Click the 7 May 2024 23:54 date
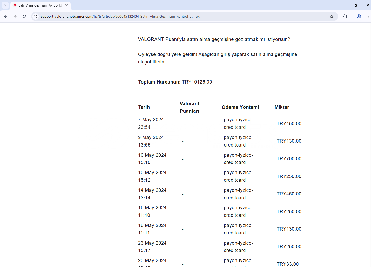This screenshot has width=371, height=267. (151, 123)
